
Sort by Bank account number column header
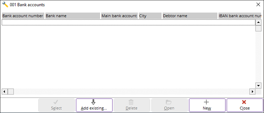23,16
